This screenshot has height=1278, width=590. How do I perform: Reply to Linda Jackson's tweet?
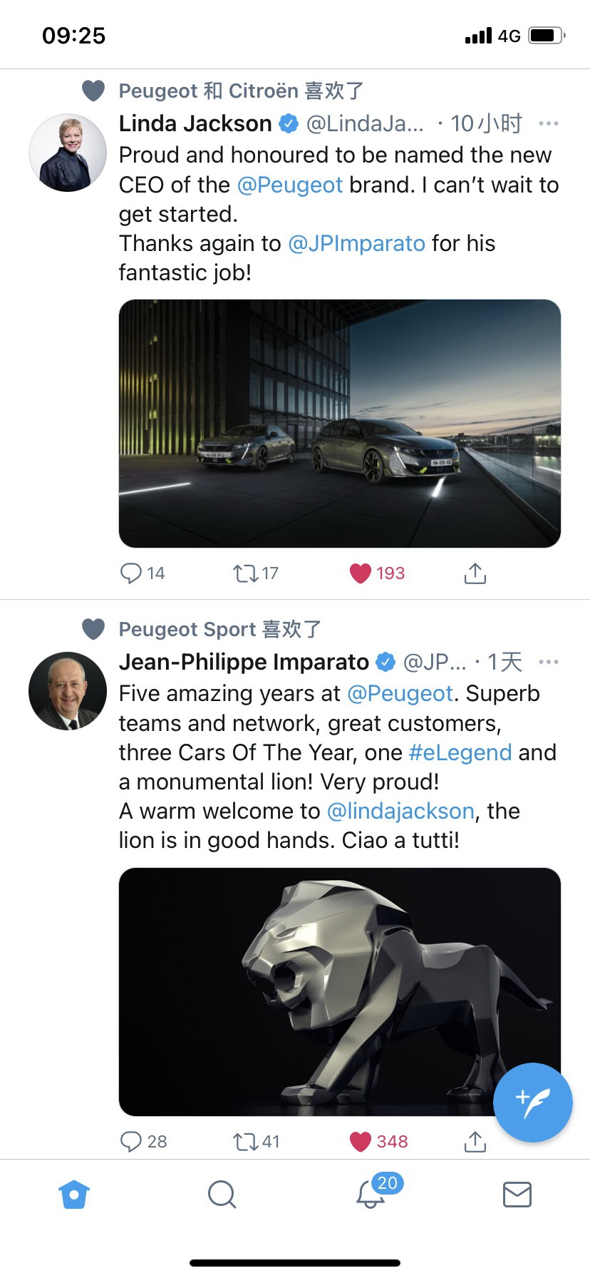(x=132, y=573)
